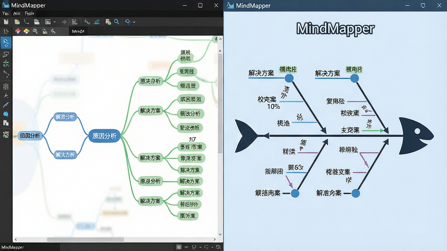Select the central dark blue mind map node

click(104, 136)
